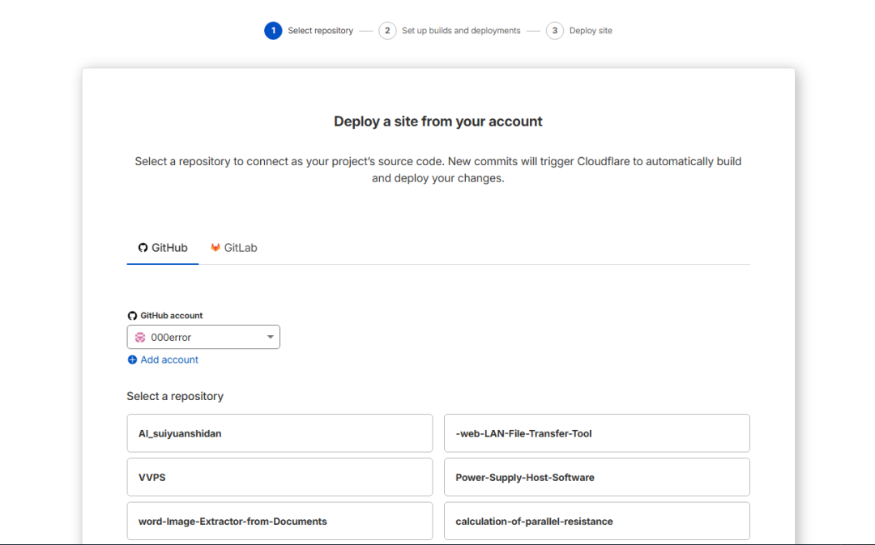Screen dimensions: 875x545
Task: Click step 2 circle indicator
Action: [x=387, y=31]
